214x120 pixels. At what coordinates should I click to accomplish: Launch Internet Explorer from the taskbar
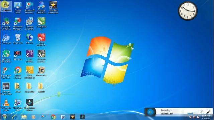pos(14,117)
